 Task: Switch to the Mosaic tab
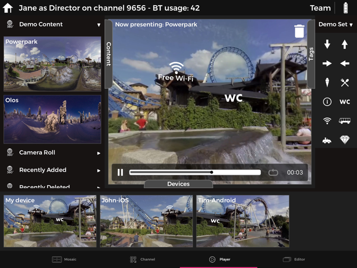click(64, 259)
